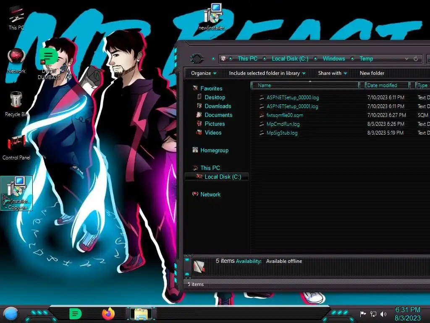Open the network tray icon
This screenshot has width=430, height=323.
tap(373, 314)
